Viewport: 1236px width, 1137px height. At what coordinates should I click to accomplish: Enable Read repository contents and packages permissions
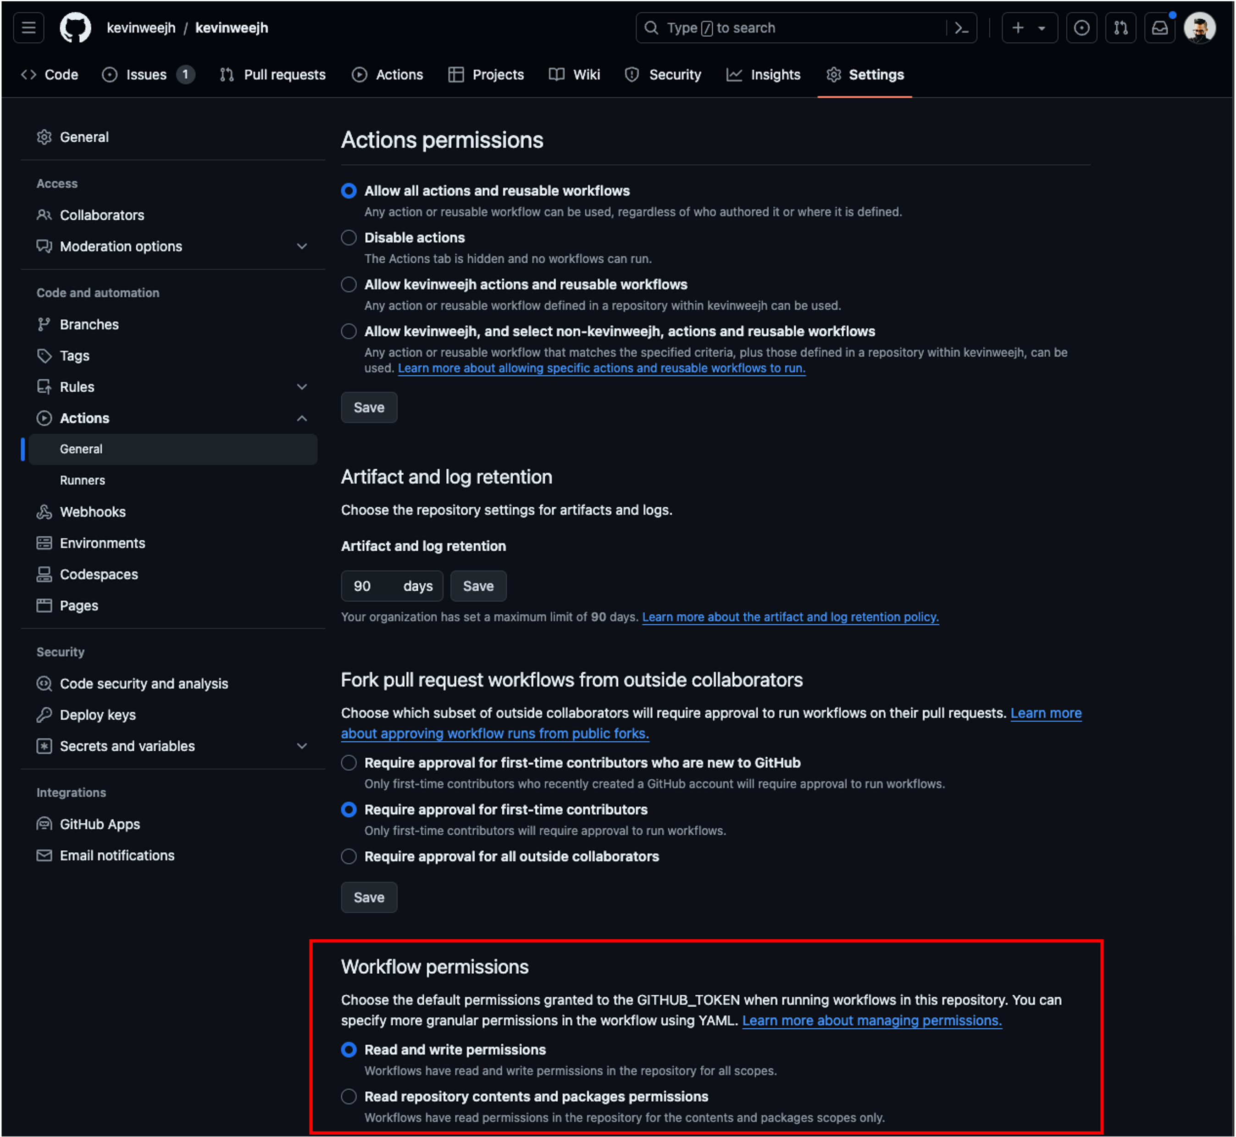click(349, 1096)
